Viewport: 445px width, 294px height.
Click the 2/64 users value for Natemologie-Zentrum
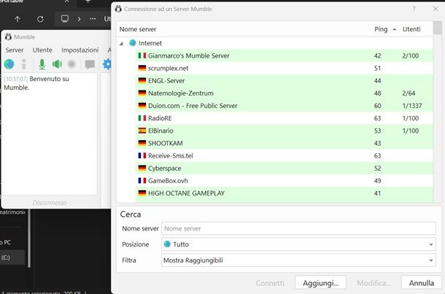(409, 93)
